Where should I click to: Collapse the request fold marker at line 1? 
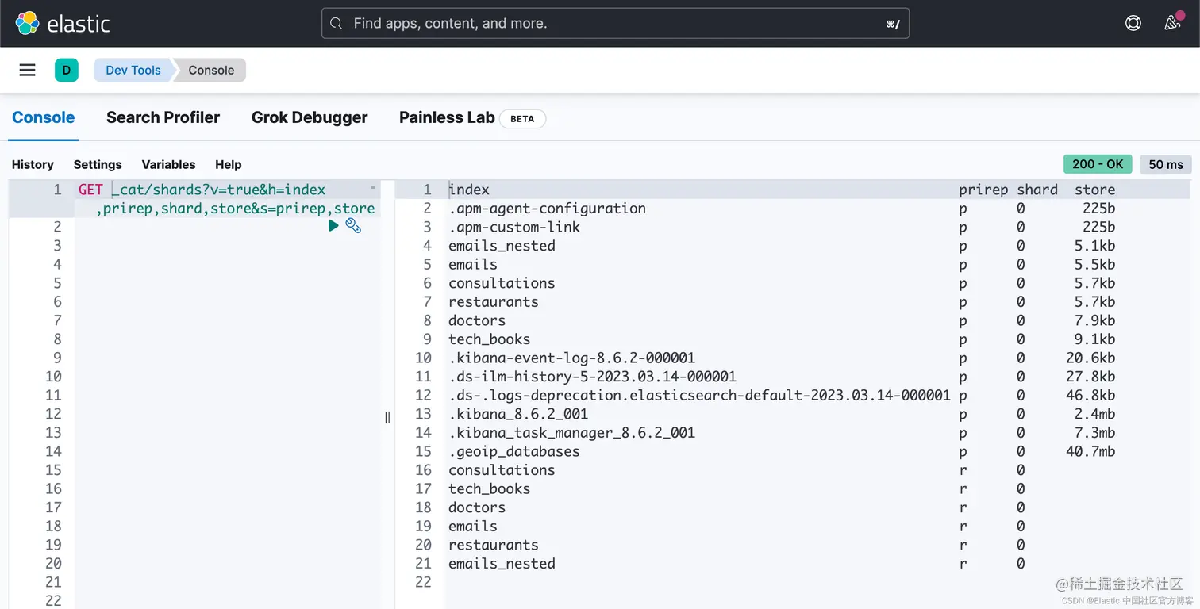coord(373,189)
